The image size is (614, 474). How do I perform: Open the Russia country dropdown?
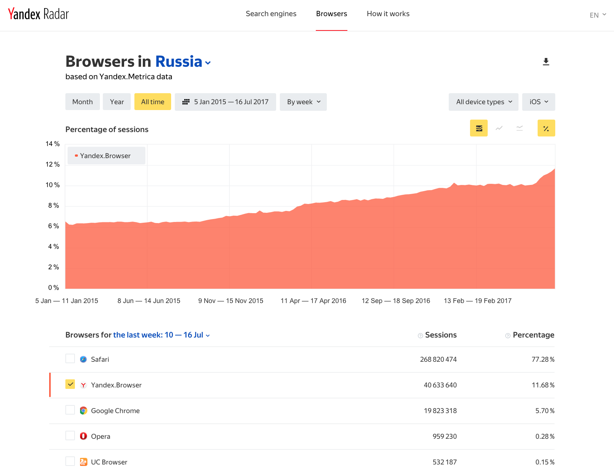tap(183, 62)
